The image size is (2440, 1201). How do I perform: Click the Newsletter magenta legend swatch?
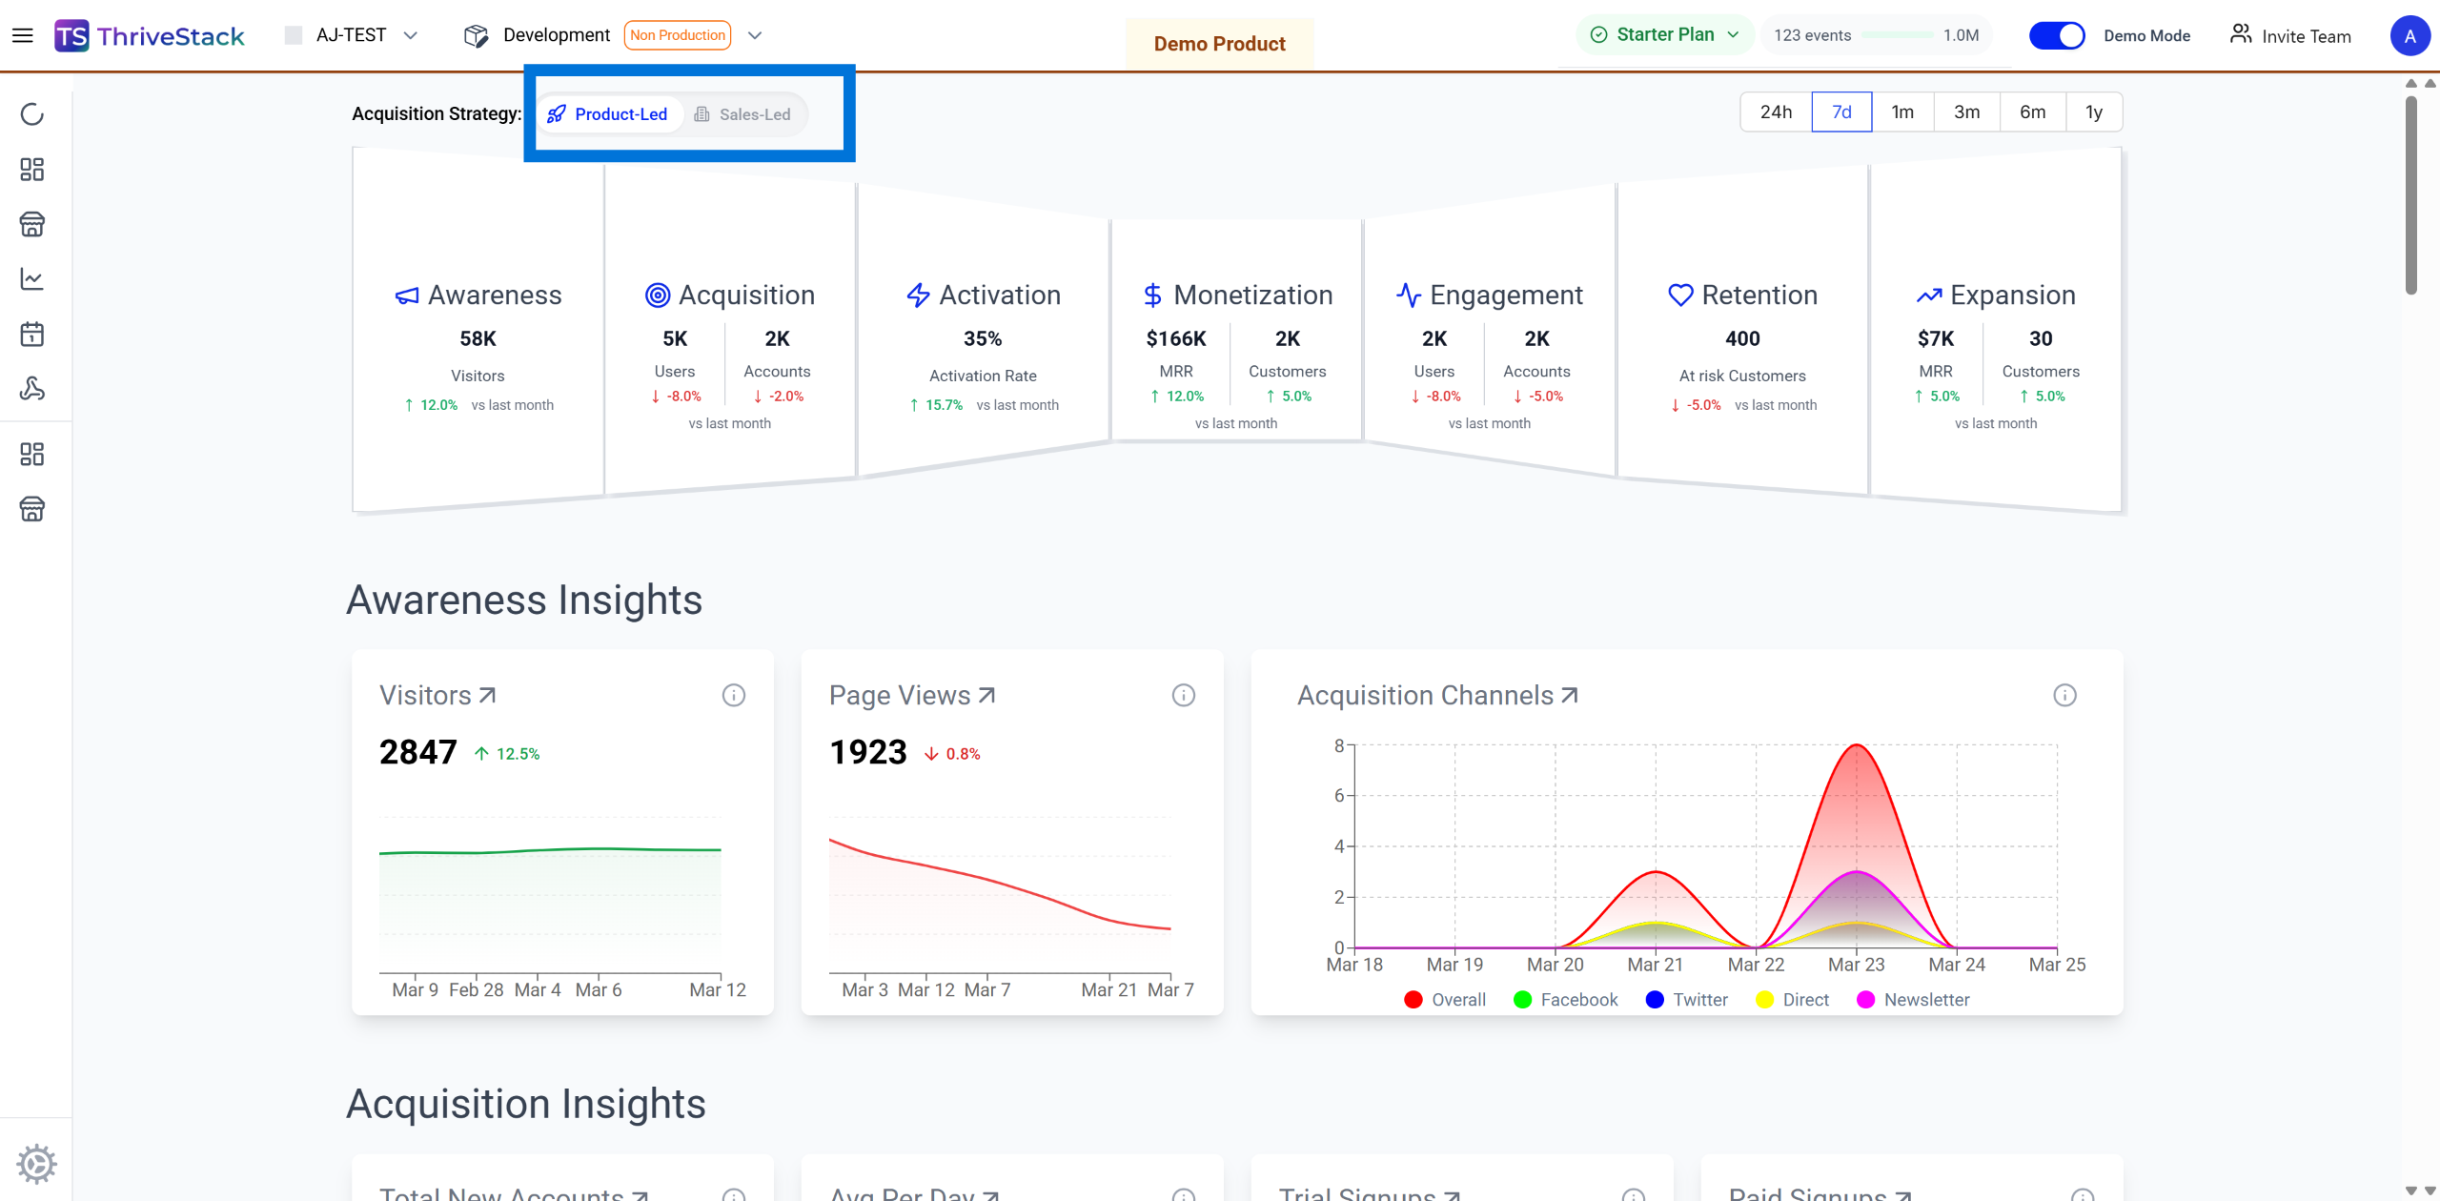click(1865, 999)
